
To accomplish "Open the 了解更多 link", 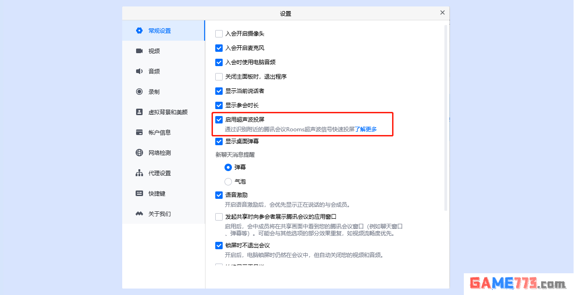I will click(x=366, y=129).
